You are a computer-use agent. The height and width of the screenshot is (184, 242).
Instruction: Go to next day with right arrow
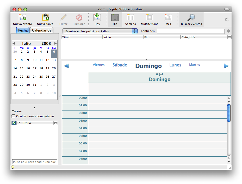click(x=226, y=66)
